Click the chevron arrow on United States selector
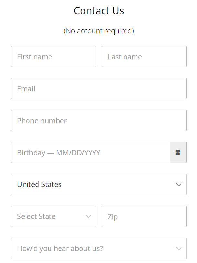The width and height of the screenshot is (197, 263). click(x=179, y=184)
